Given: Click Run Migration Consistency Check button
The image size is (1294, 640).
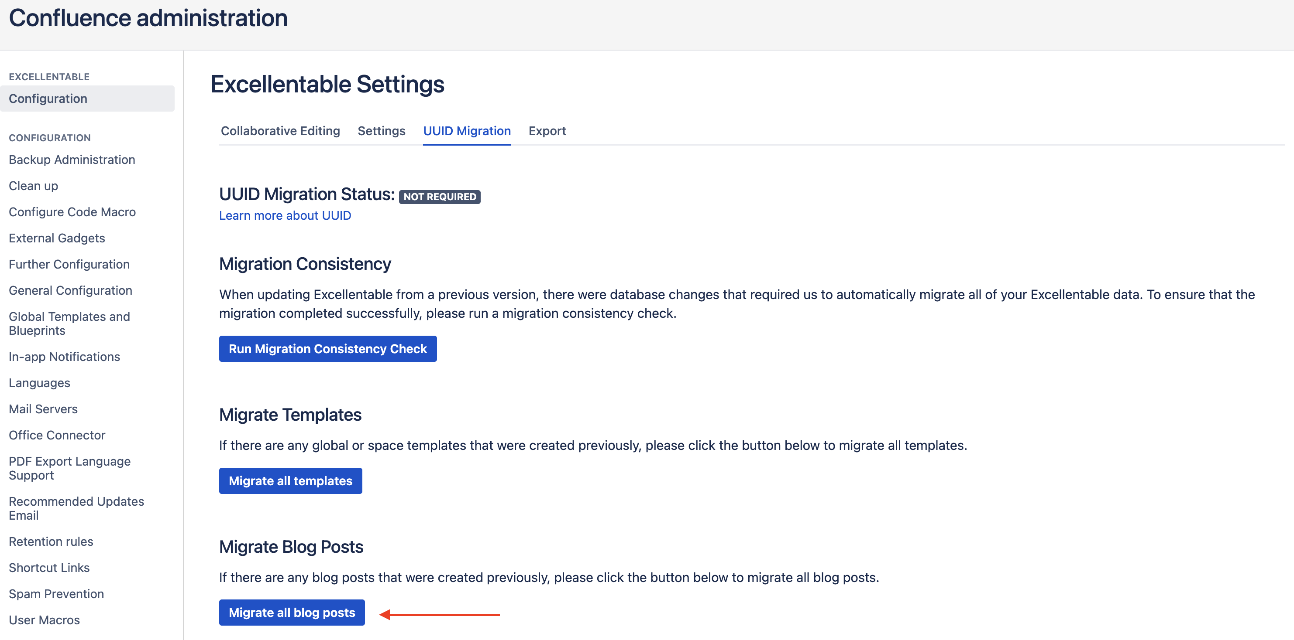Looking at the screenshot, I should tap(327, 349).
